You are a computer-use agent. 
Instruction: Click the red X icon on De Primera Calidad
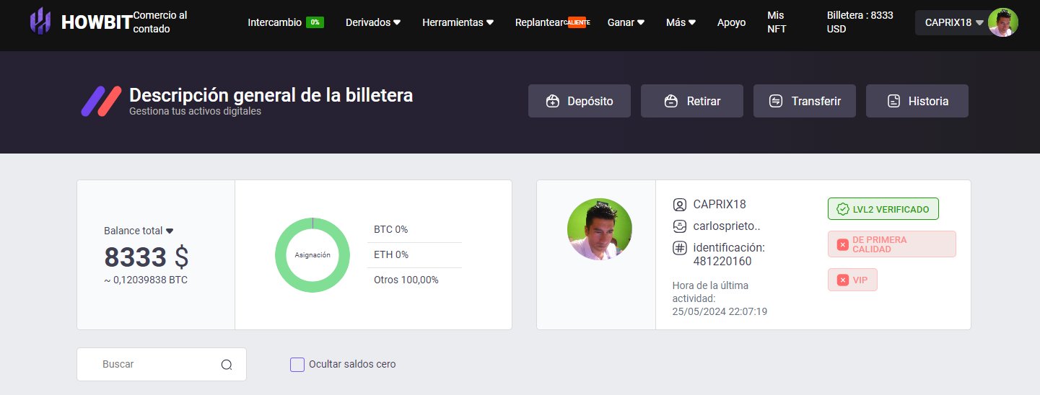point(842,244)
